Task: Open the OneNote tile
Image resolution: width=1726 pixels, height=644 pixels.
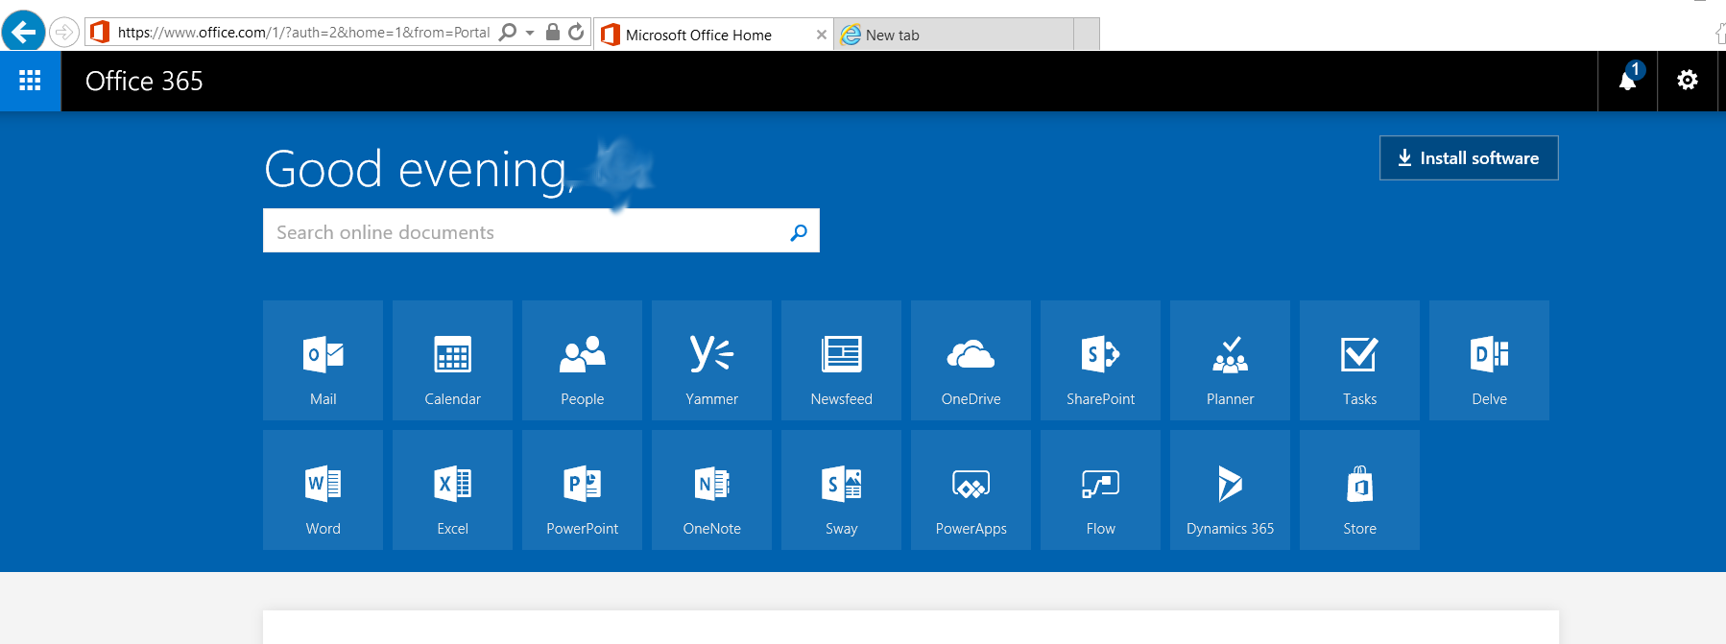Action: (x=711, y=490)
